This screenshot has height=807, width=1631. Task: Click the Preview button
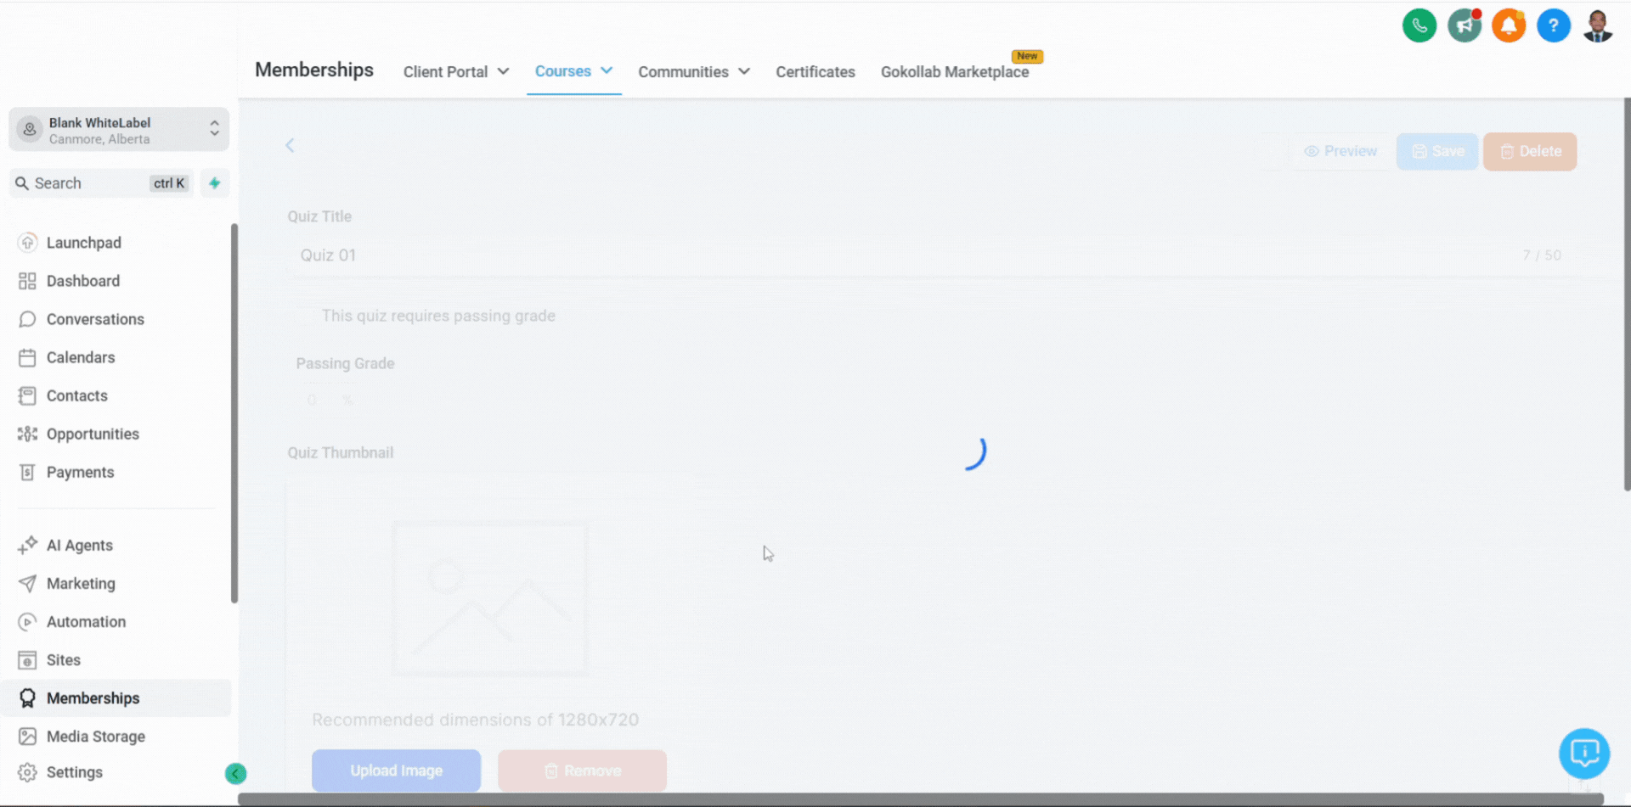click(x=1340, y=151)
